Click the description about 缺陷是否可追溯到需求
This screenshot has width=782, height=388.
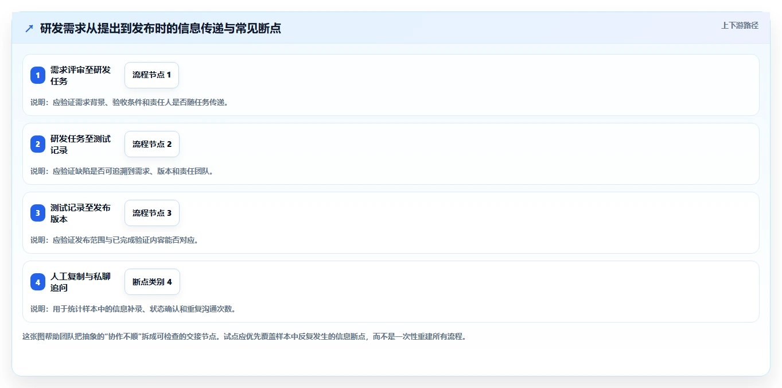[x=122, y=171]
